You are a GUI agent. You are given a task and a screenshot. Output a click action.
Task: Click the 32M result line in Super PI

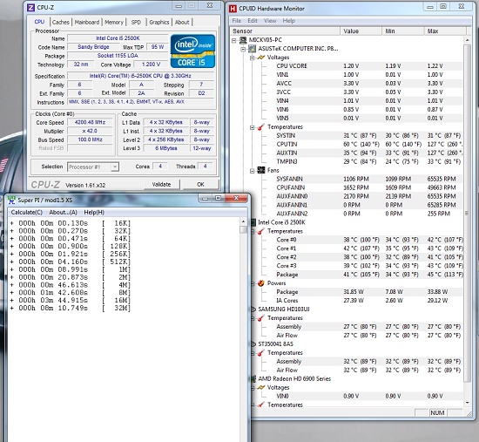click(71, 308)
